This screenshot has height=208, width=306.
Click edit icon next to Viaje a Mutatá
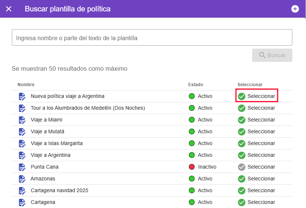pos(22,131)
